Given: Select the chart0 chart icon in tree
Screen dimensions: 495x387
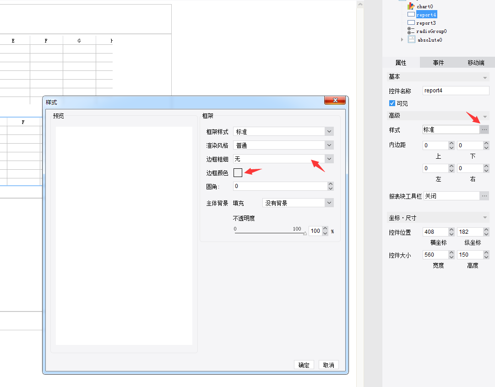Looking at the screenshot, I should click(x=411, y=6).
